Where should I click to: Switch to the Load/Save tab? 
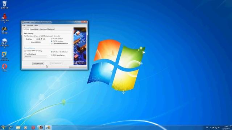34,29
